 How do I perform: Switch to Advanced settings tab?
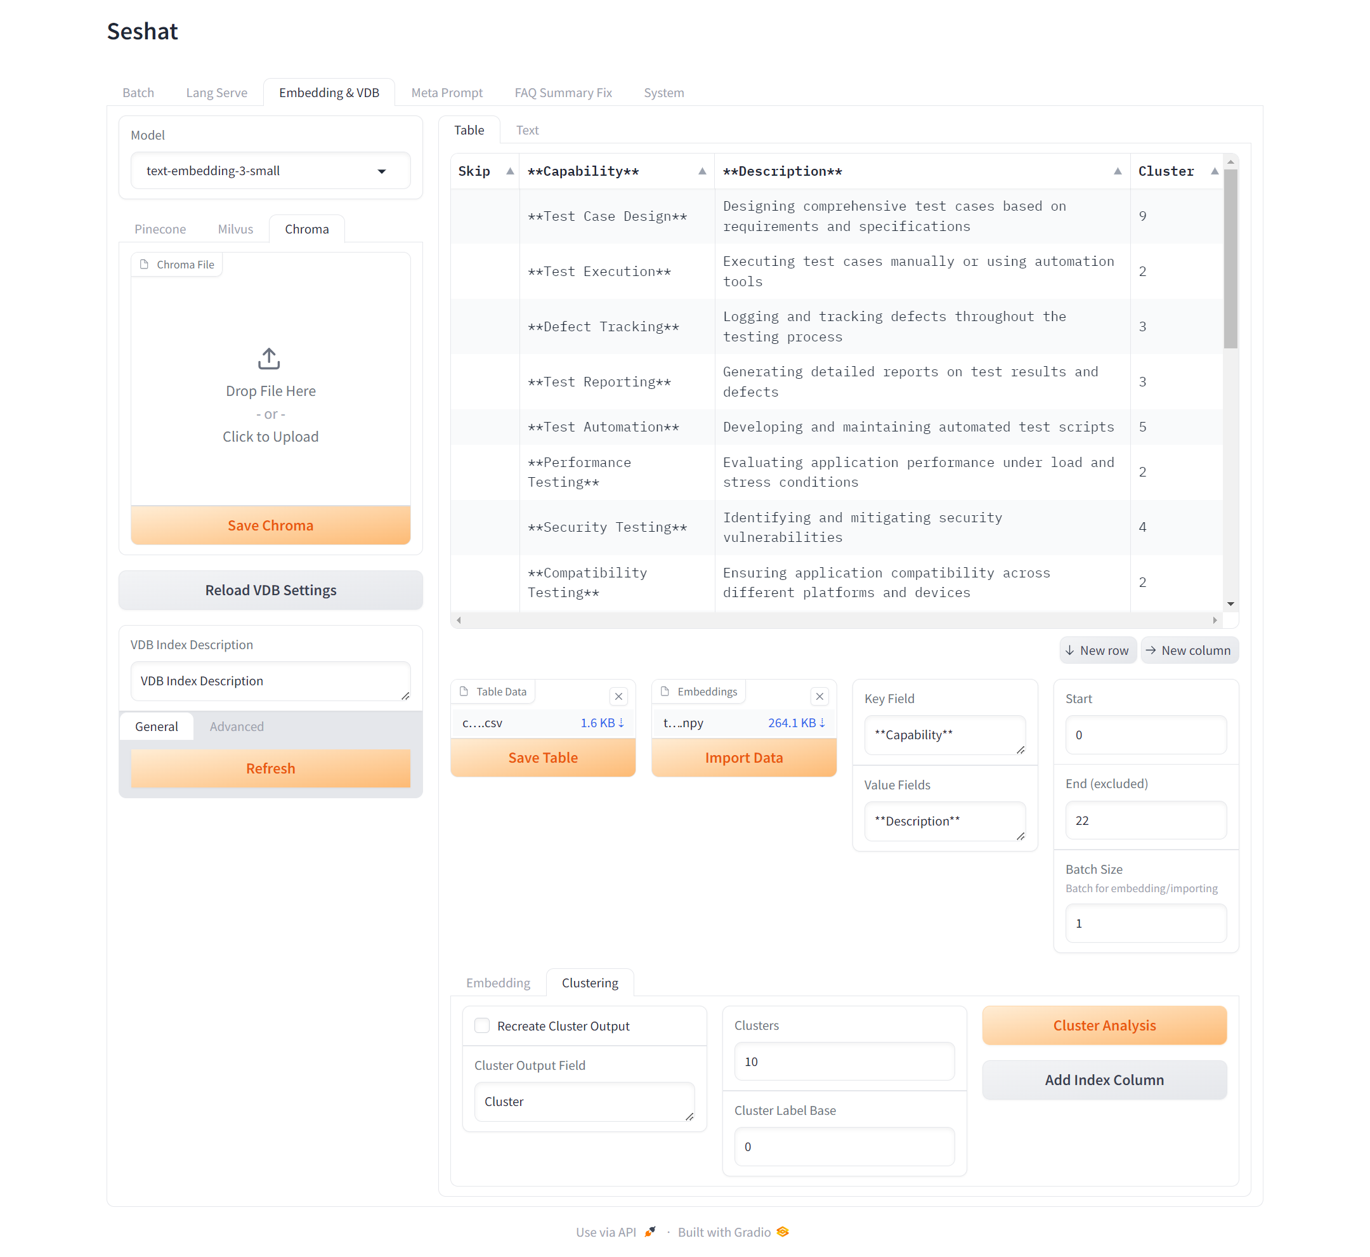coord(236,727)
